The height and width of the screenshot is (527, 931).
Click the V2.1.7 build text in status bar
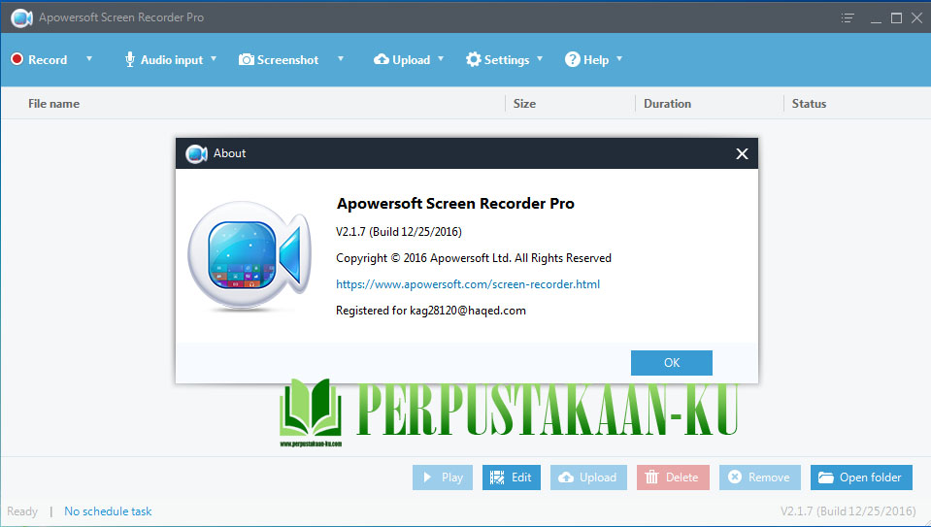click(848, 511)
